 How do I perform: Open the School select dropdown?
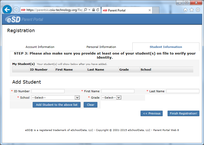[55, 98]
